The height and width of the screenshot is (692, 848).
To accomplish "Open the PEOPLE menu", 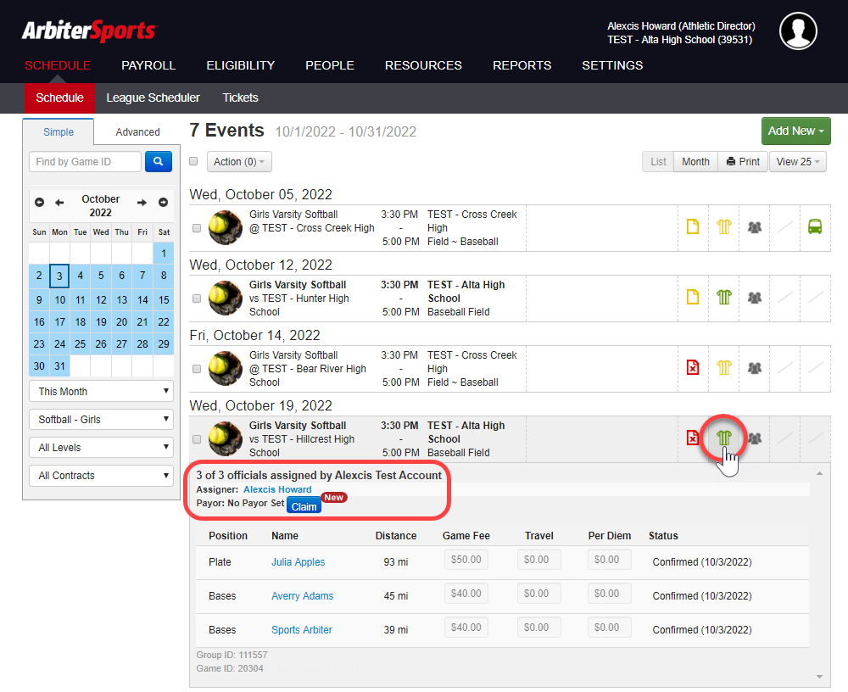I will 330,65.
